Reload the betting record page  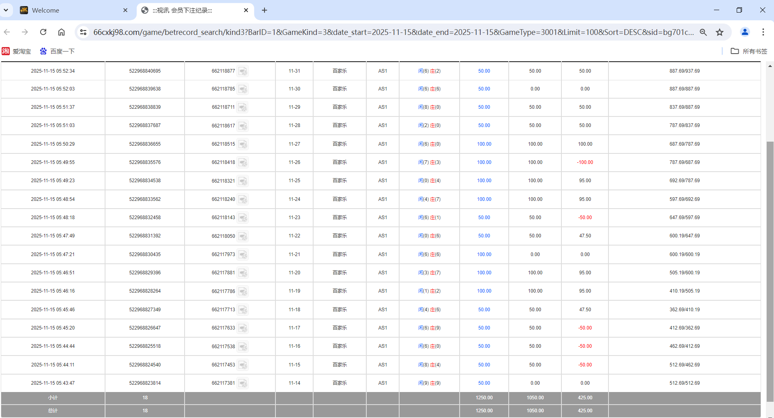coord(43,32)
